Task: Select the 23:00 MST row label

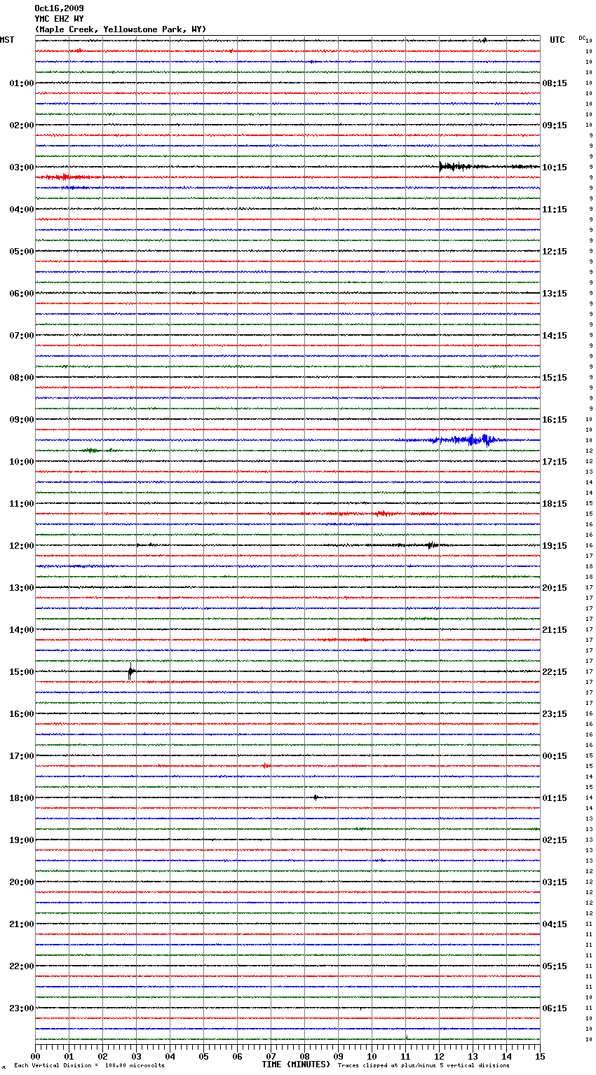Action: tap(22, 1008)
